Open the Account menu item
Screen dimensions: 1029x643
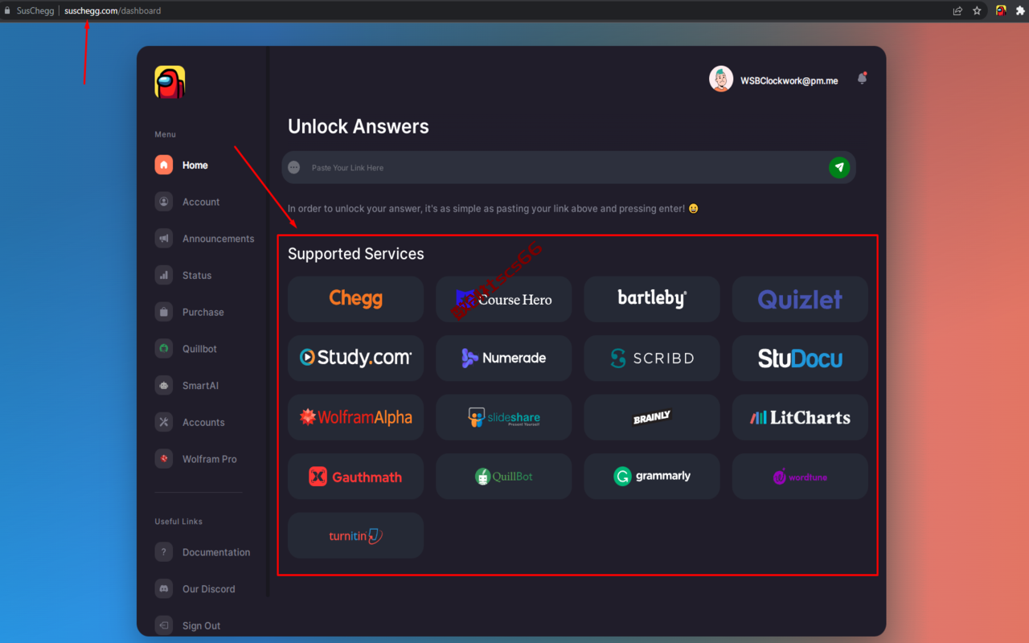[201, 202]
